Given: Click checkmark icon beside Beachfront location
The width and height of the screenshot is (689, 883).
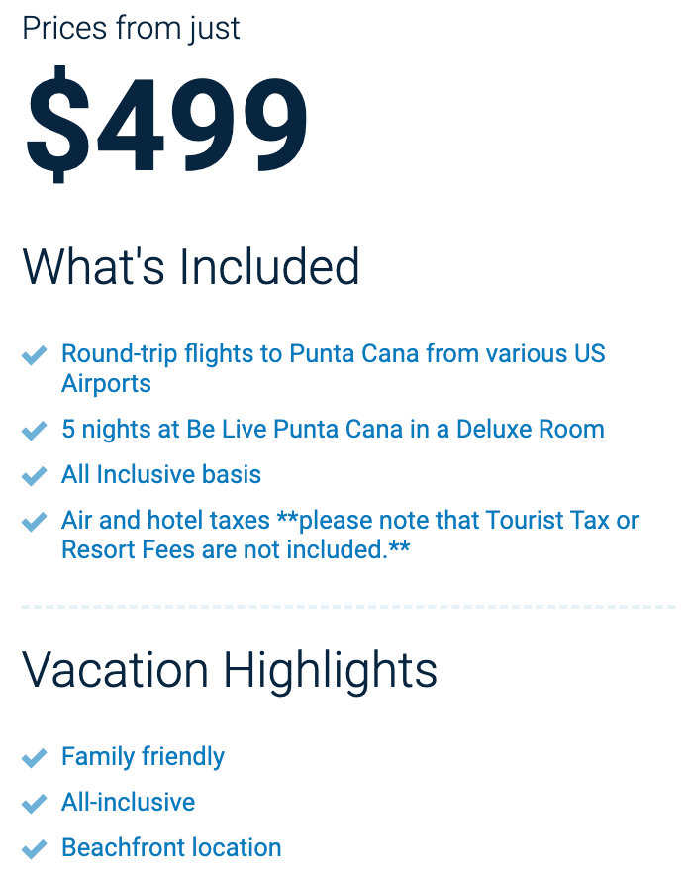Looking at the screenshot, I should pyautogui.click(x=34, y=849).
